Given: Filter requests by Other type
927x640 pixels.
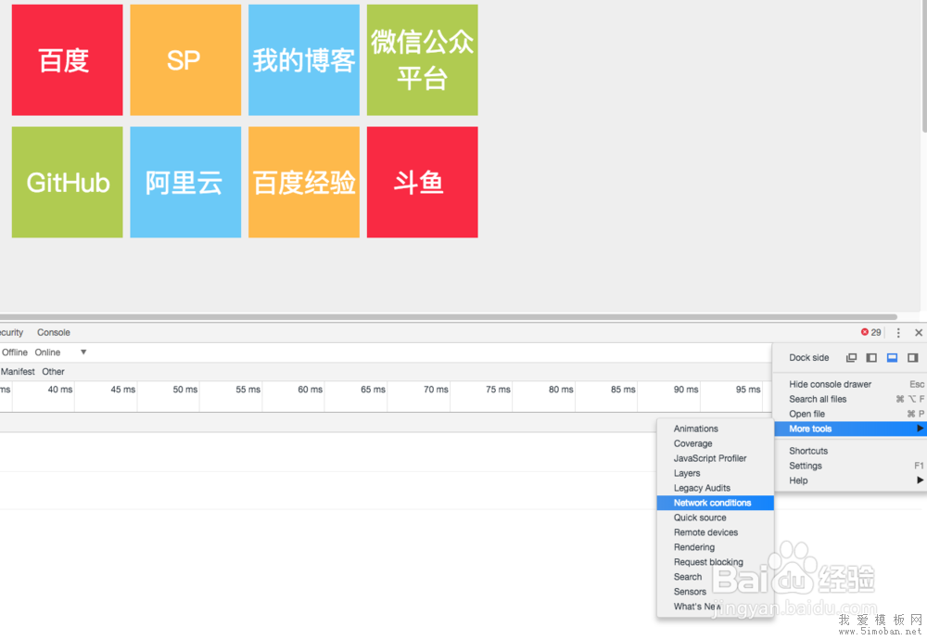Looking at the screenshot, I should [53, 371].
